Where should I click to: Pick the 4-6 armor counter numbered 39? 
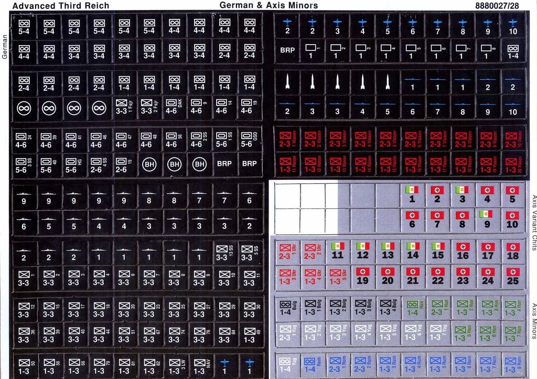[x=49, y=141]
